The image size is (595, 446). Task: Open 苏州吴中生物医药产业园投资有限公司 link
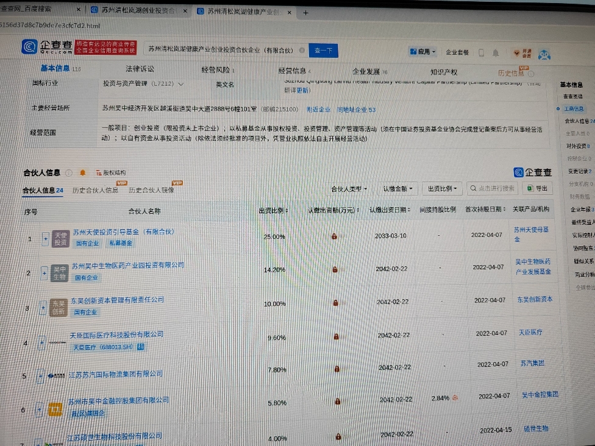(128, 266)
